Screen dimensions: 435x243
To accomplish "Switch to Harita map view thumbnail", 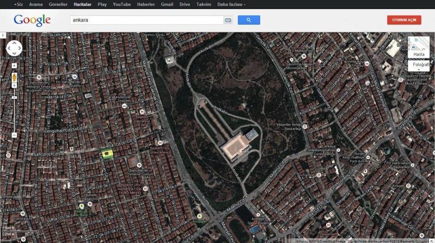I will click(419, 47).
